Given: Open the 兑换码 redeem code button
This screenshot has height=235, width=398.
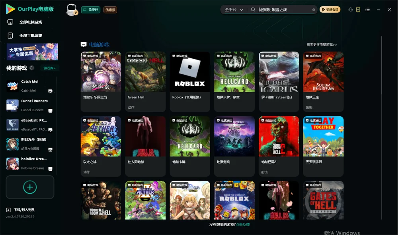Looking at the screenshot, I should 91,10.
